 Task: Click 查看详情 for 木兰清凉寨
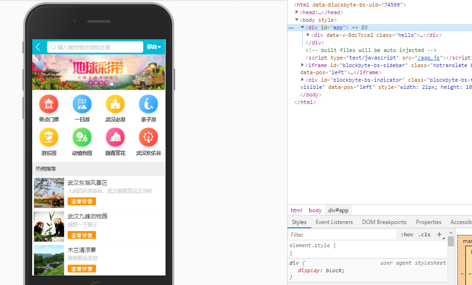pyautogui.click(x=82, y=269)
